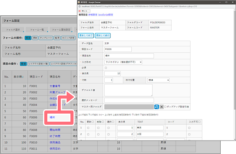Screen dimensions: 236x154
Task: Open the 入力形式 dropdown
Action: click(x=123, y=62)
